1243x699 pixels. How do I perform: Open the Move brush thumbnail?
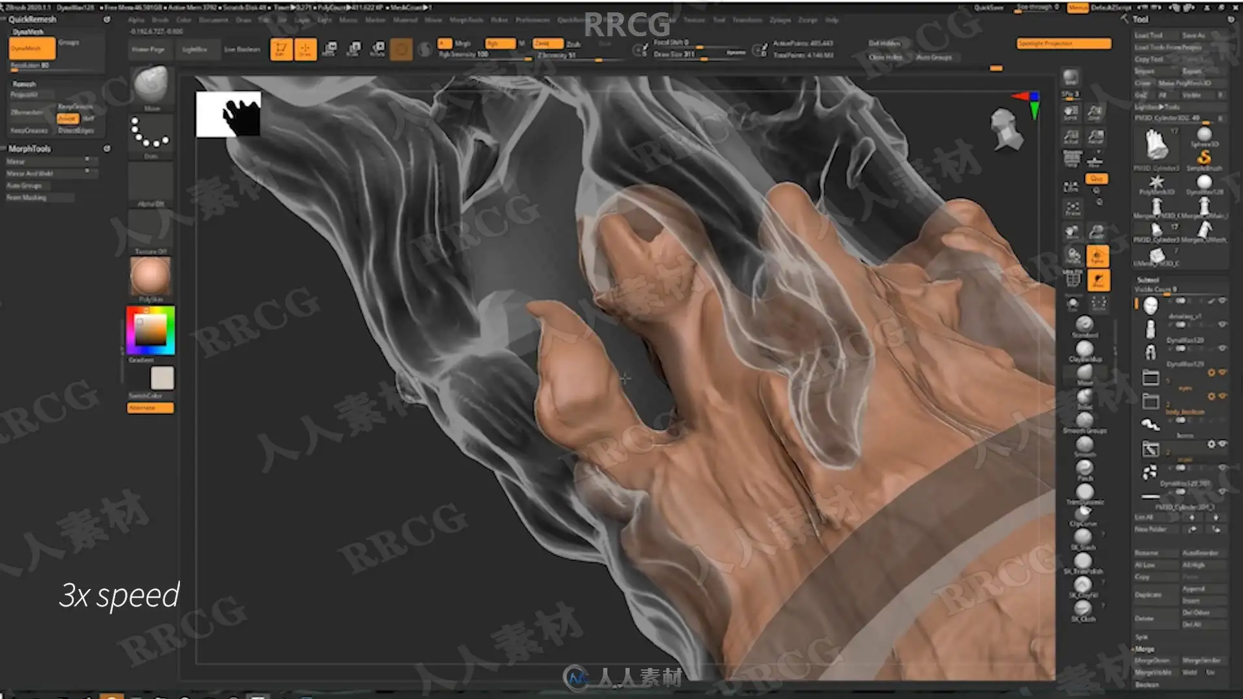(x=151, y=87)
